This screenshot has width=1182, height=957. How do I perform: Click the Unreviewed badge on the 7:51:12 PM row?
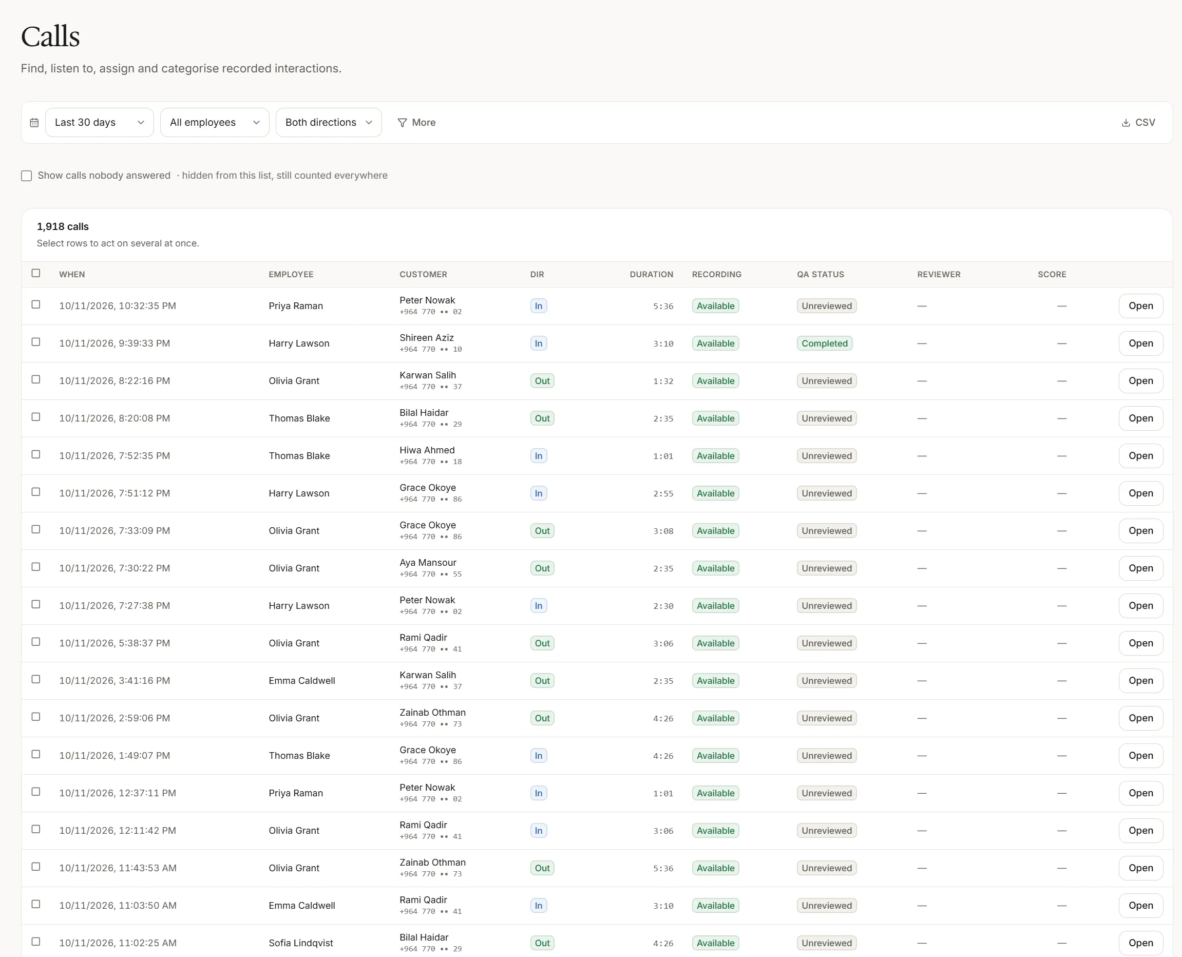[826, 493]
